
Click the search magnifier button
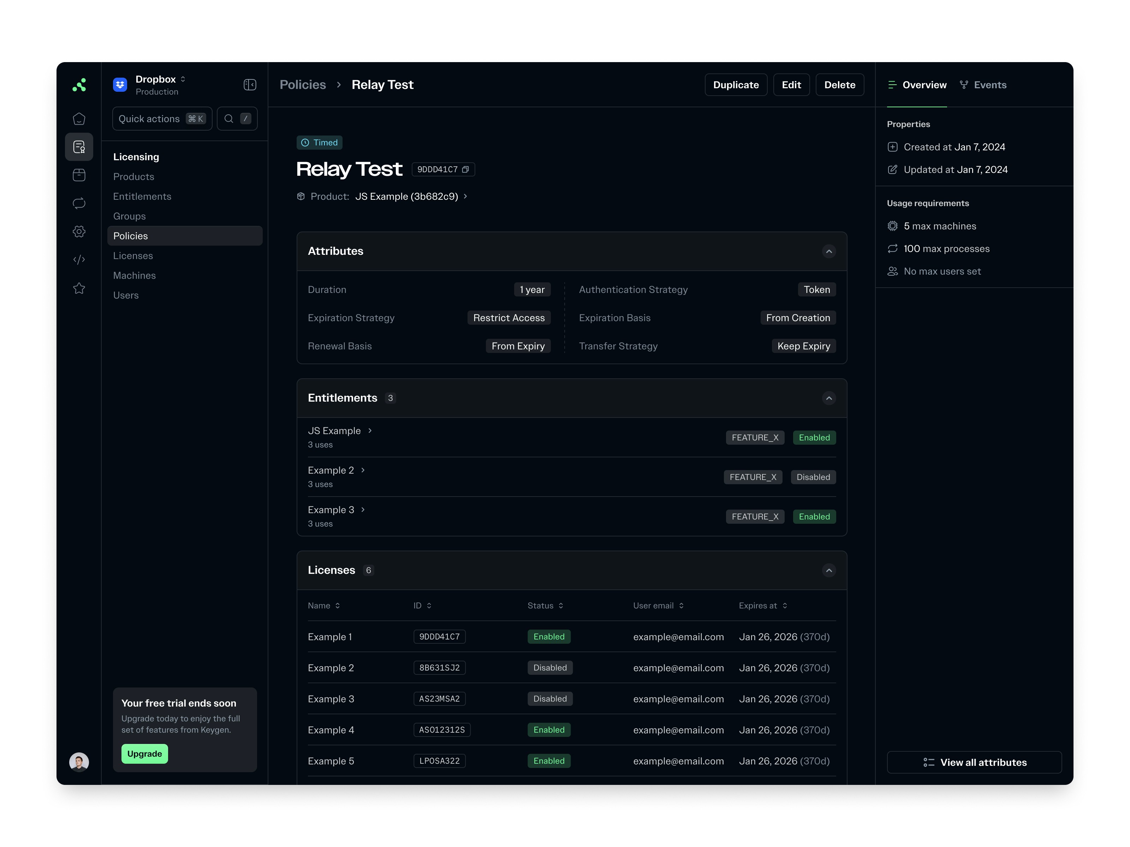click(x=237, y=119)
